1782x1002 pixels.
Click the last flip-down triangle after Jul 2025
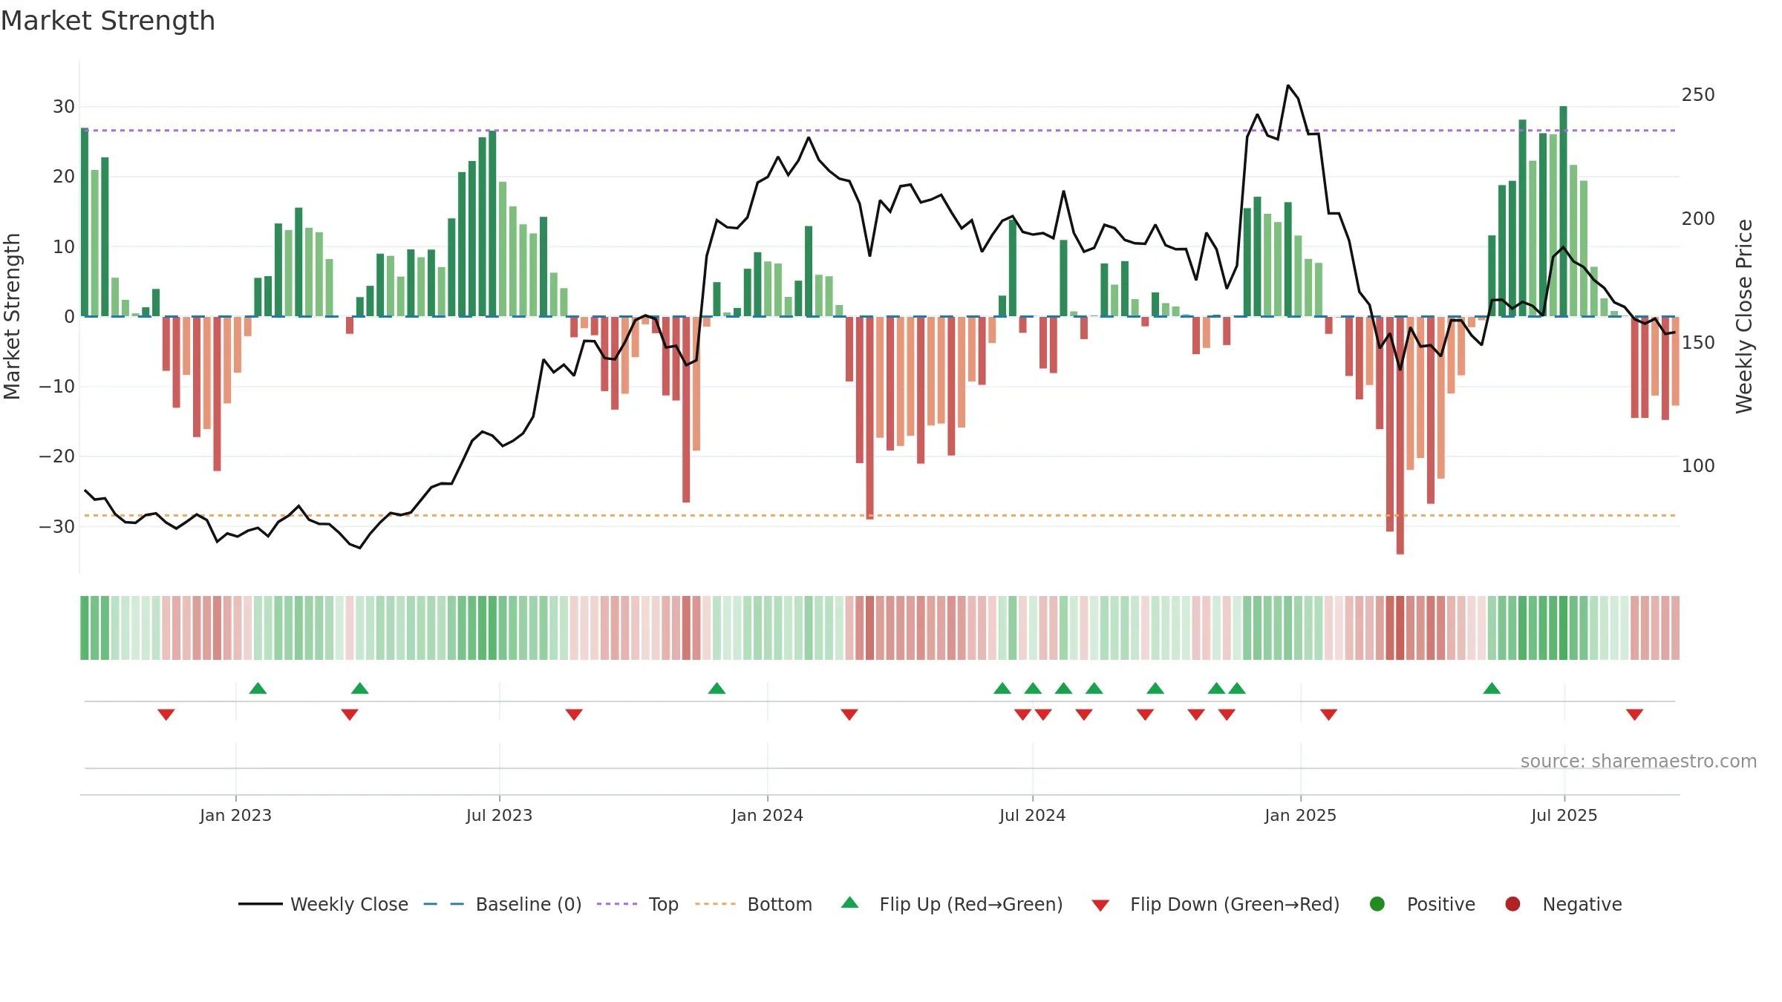[1634, 714]
